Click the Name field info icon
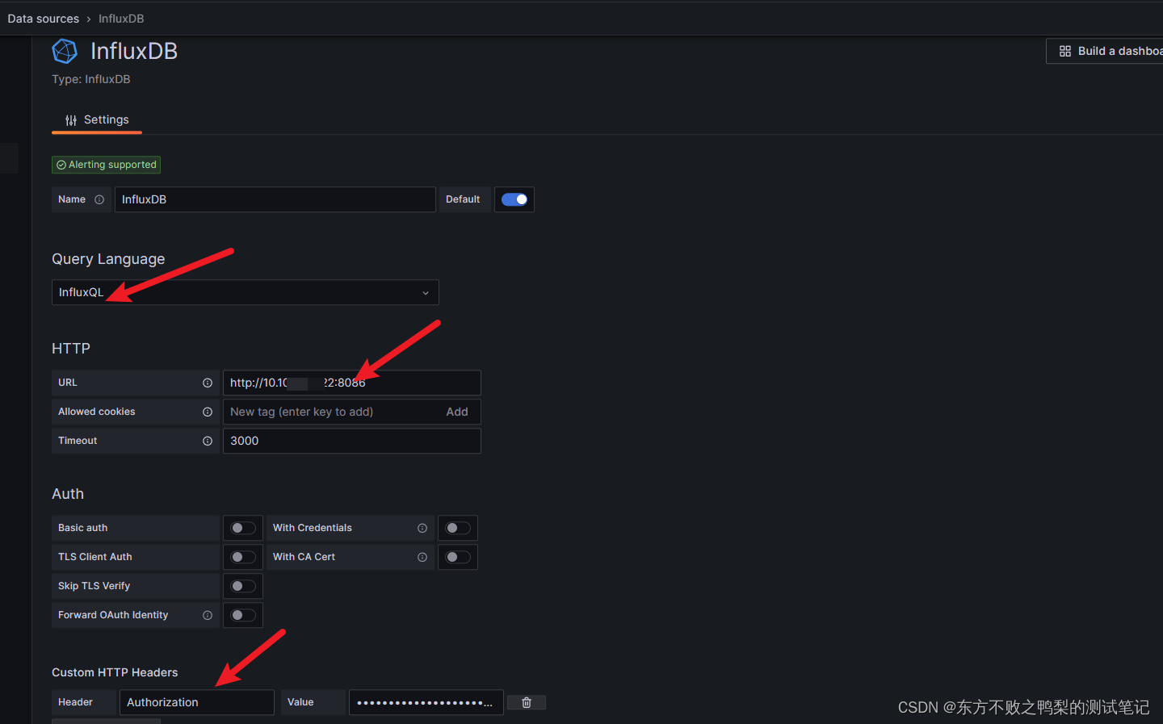 tap(99, 199)
